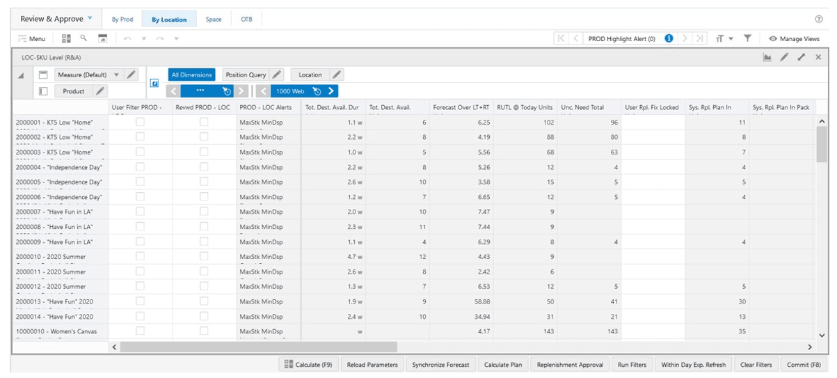Click pencil icon next to Position Query
This screenshot has width=837, height=378.
(276, 74)
